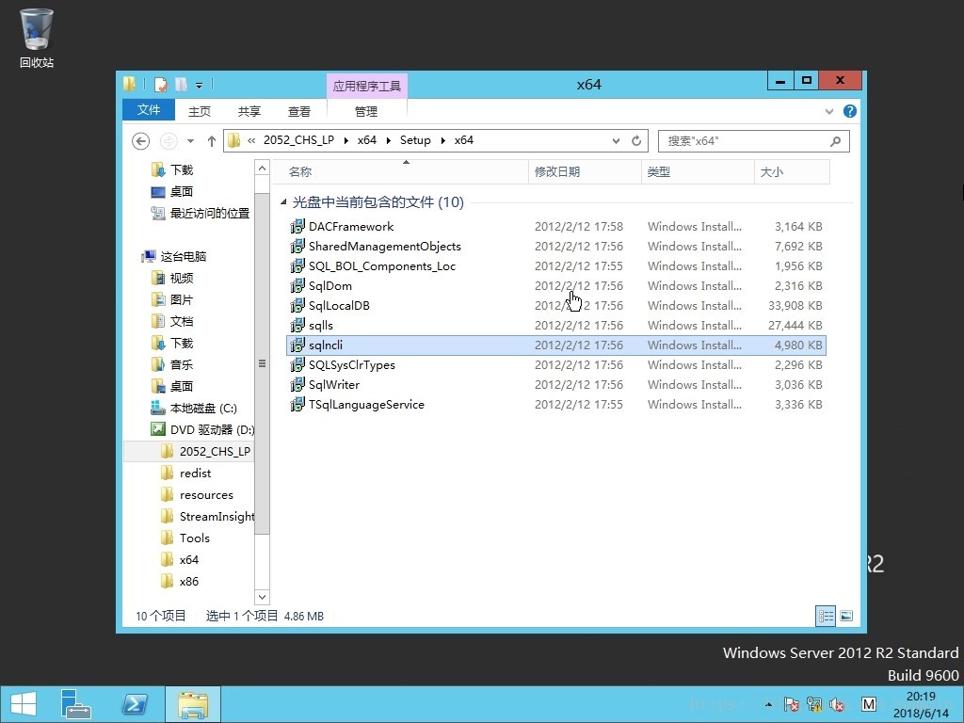This screenshot has width=964, height=723.
Task: Select DVD 驱动器 (D:) in tree
Action: [x=203, y=429]
